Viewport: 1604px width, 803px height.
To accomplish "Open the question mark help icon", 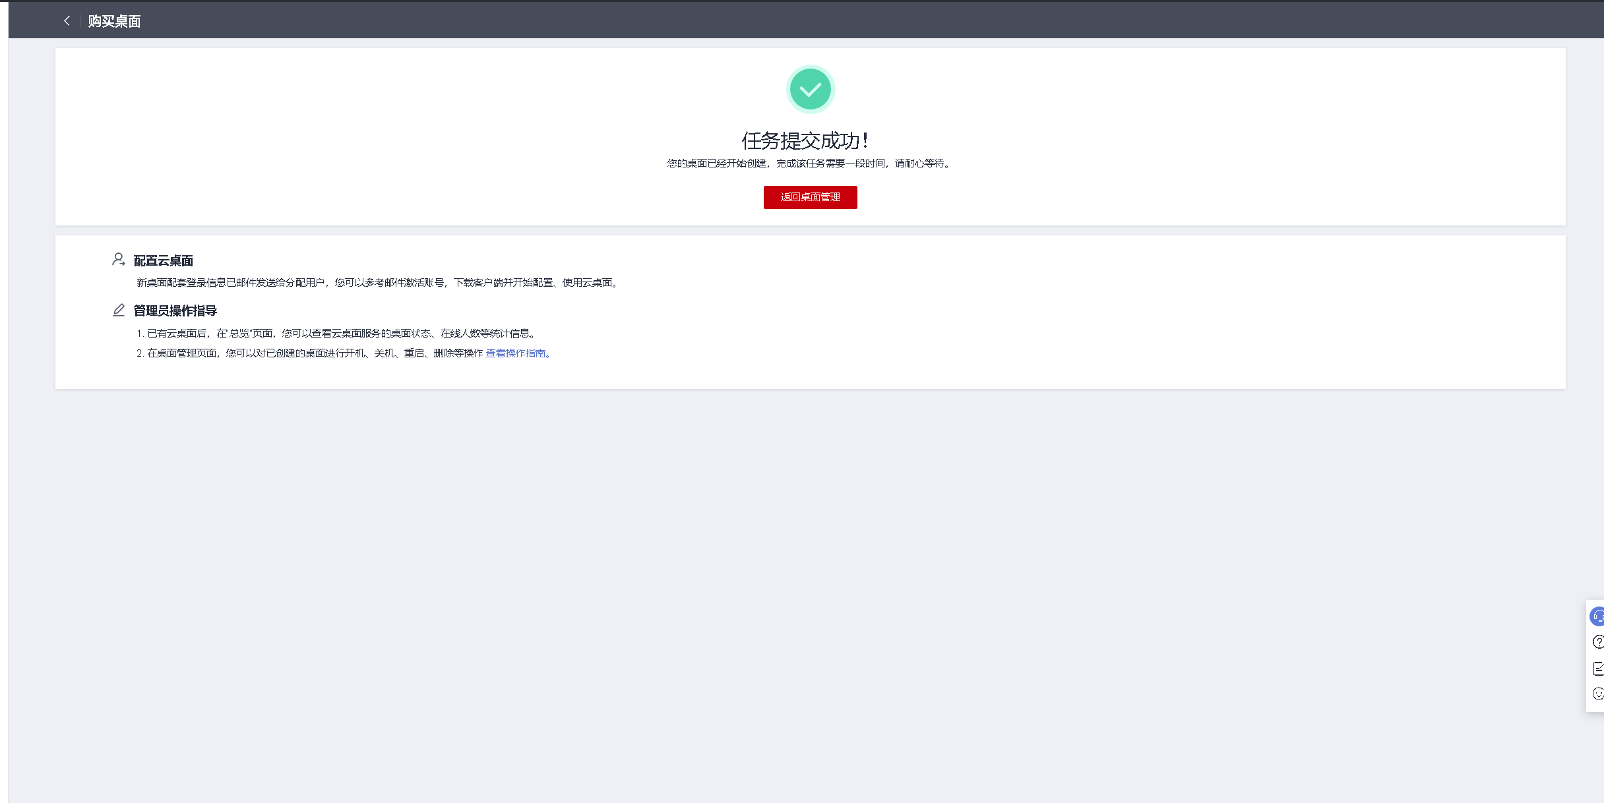I will click(x=1597, y=642).
